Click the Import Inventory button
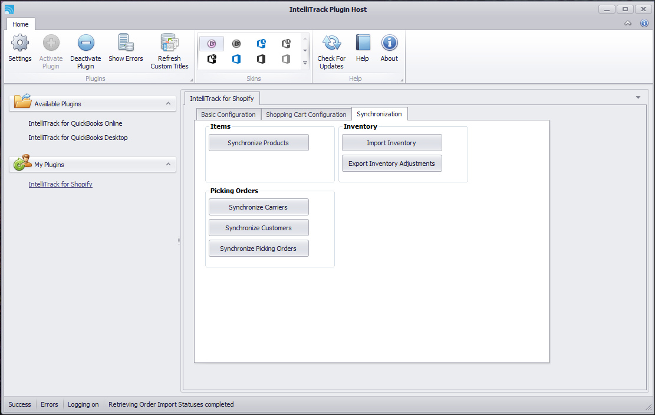The image size is (655, 415). tap(392, 143)
